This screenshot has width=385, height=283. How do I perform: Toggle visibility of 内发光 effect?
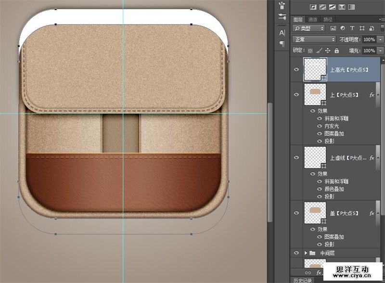(320, 126)
